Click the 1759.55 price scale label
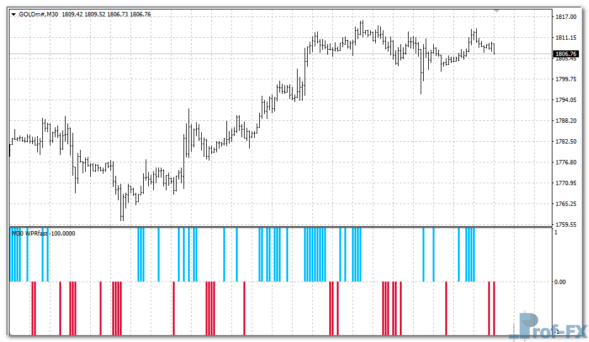The width and height of the screenshot is (589, 342). click(565, 224)
